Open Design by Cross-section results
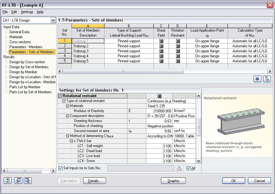 click(27, 62)
